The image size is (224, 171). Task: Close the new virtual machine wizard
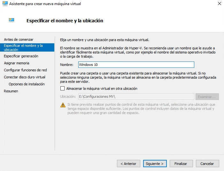pyautogui.click(x=219, y=4)
